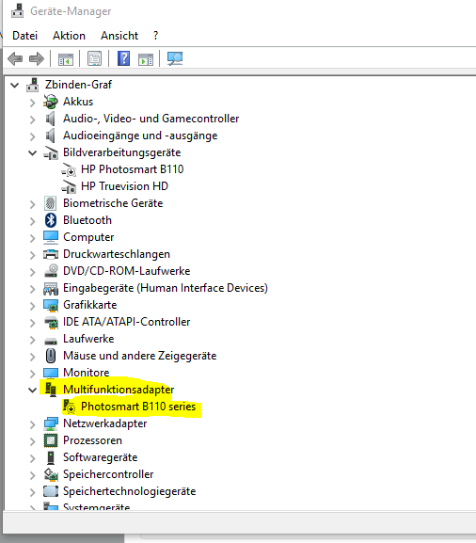Select the Prozessoren label
The height and width of the screenshot is (543, 476).
click(92, 440)
